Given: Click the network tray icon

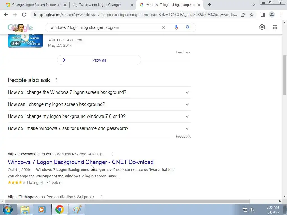Looking at the screenshot, I should [245, 210].
